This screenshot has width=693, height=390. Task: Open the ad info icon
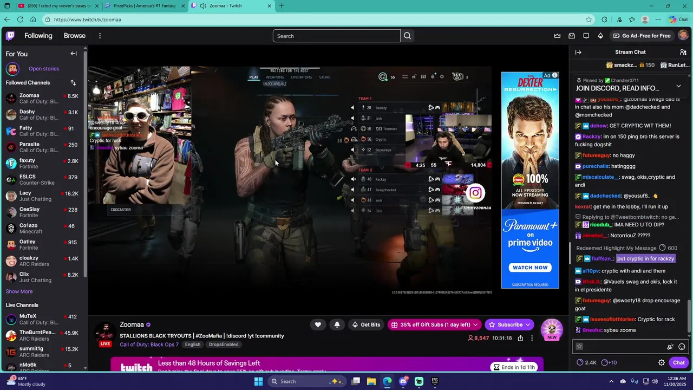pyautogui.click(x=555, y=75)
